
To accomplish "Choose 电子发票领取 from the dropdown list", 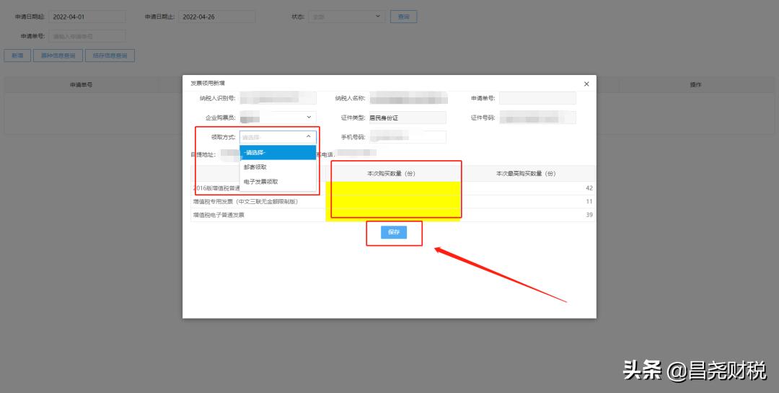I will coord(278,182).
